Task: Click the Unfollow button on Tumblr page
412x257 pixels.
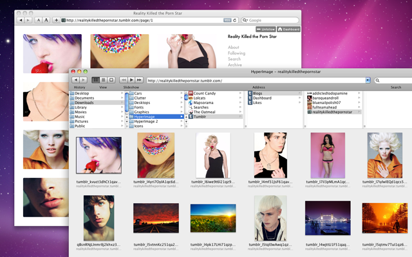Action: 266,30
